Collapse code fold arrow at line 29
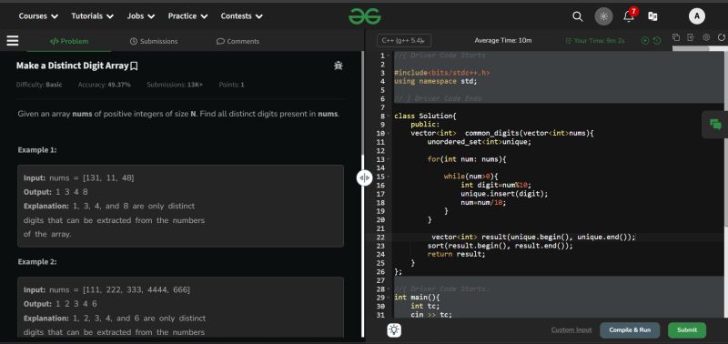 pos(389,298)
